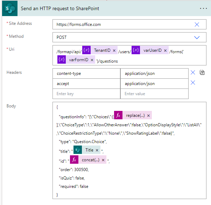The width and height of the screenshot is (211, 205).
Task: Click the varFormID variable icon
Action: click(62, 59)
